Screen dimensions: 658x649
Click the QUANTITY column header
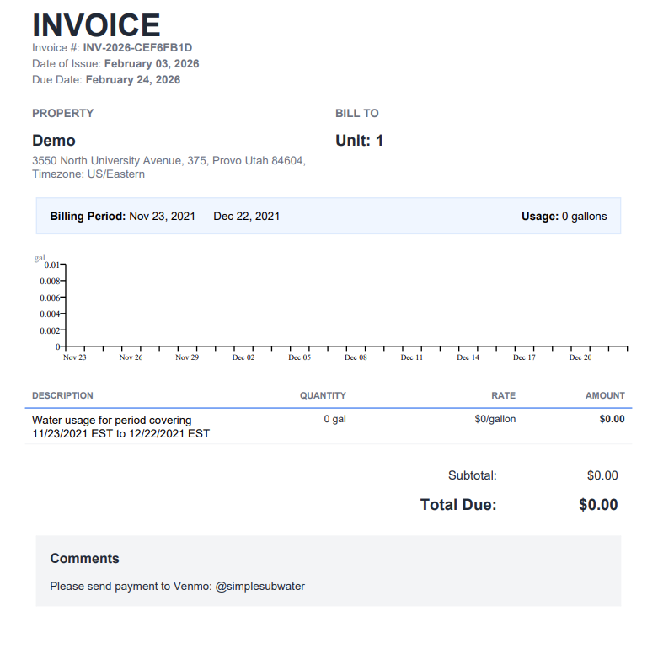323,395
